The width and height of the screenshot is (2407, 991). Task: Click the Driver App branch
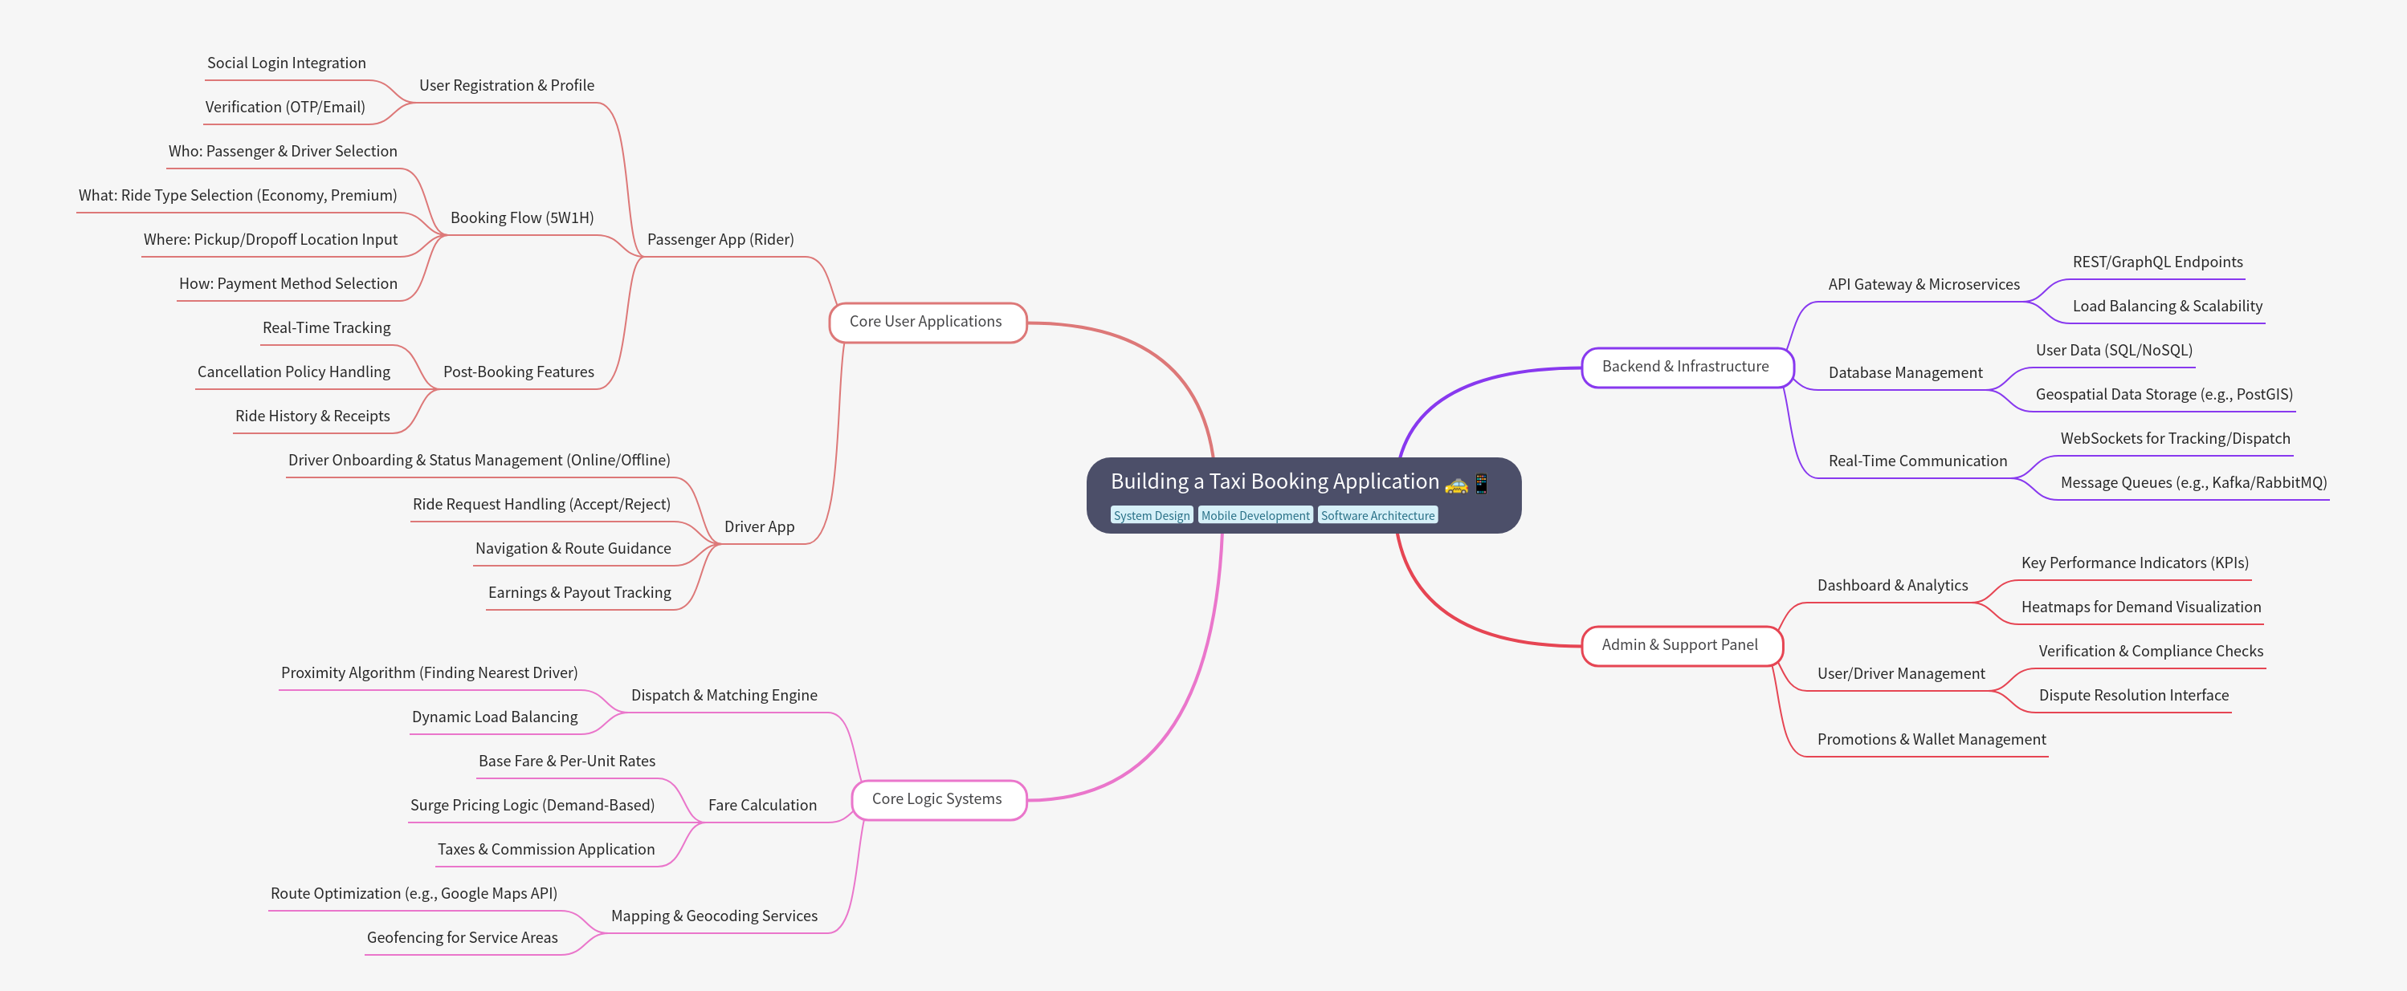[x=759, y=527]
